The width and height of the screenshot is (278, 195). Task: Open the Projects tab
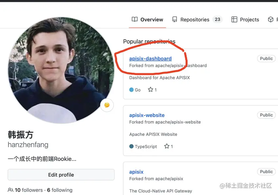click(x=245, y=19)
